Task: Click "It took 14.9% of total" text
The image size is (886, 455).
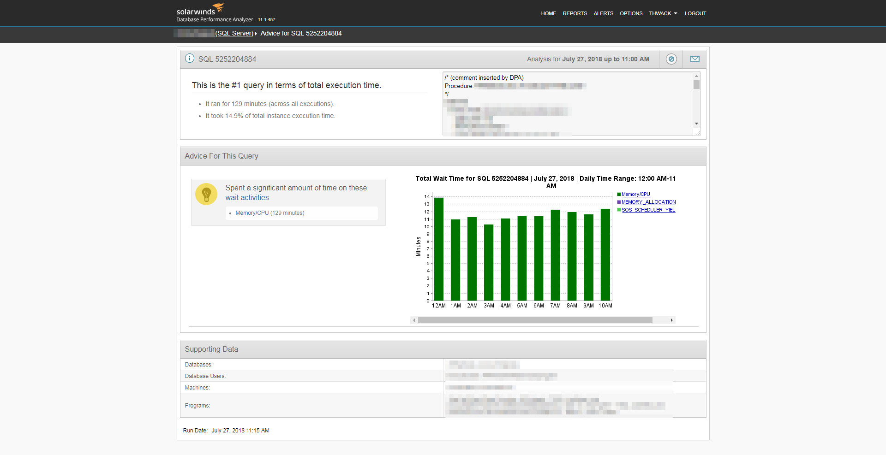Action: pos(270,116)
